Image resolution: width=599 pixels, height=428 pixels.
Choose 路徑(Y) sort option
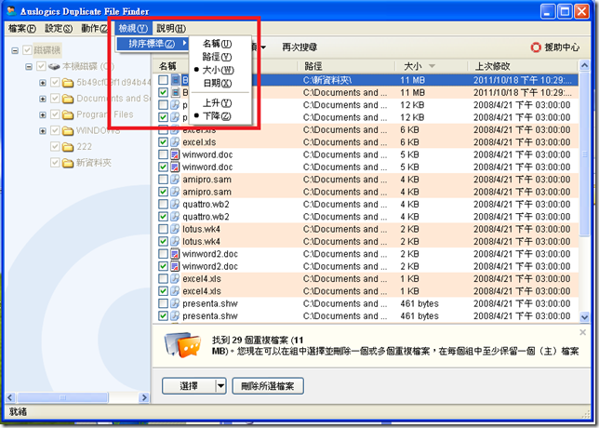tap(220, 57)
